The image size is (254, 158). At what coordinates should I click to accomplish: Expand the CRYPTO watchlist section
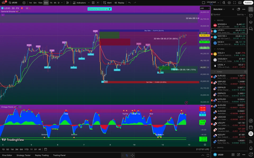click(215, 147)
